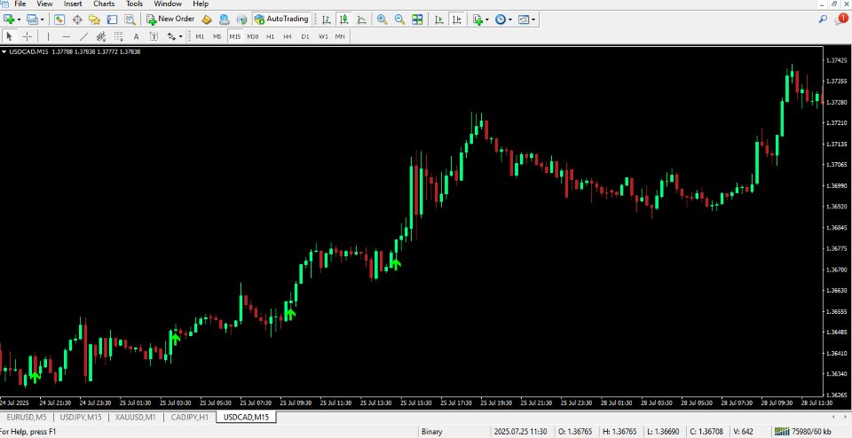
Task: Open the Signals broadcast icon
Action: click(241, 20)
